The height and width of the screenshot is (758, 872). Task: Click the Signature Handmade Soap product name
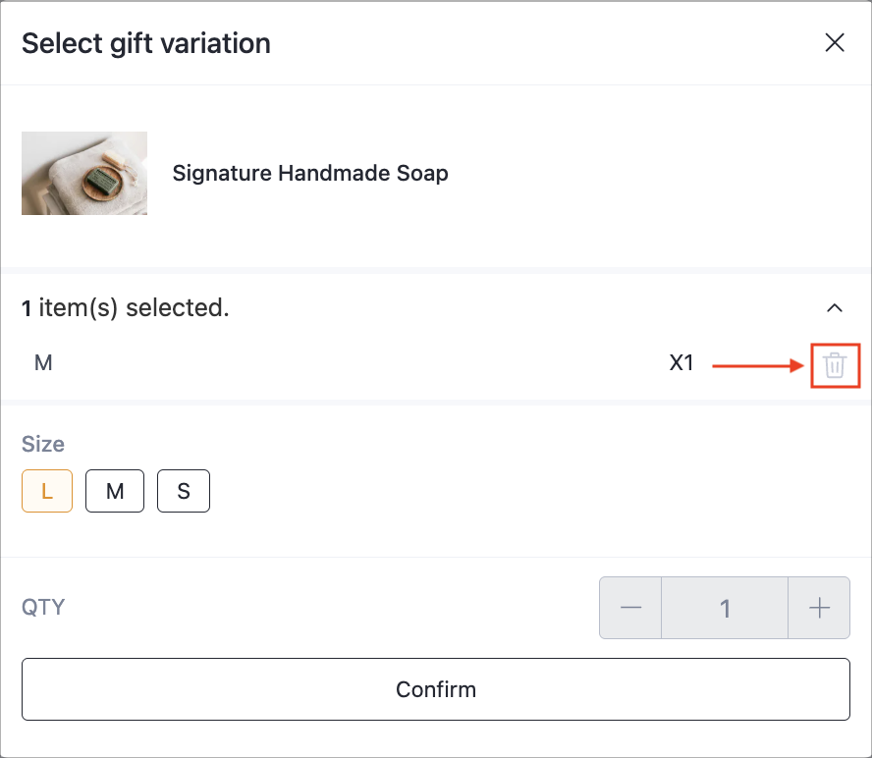pyautogui.click(x=310, y=173)
